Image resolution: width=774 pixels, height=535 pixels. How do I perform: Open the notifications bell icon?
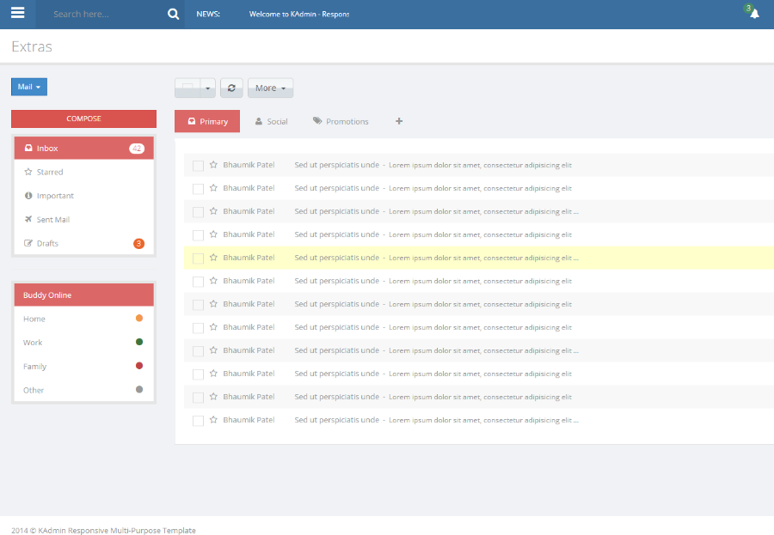753,14
